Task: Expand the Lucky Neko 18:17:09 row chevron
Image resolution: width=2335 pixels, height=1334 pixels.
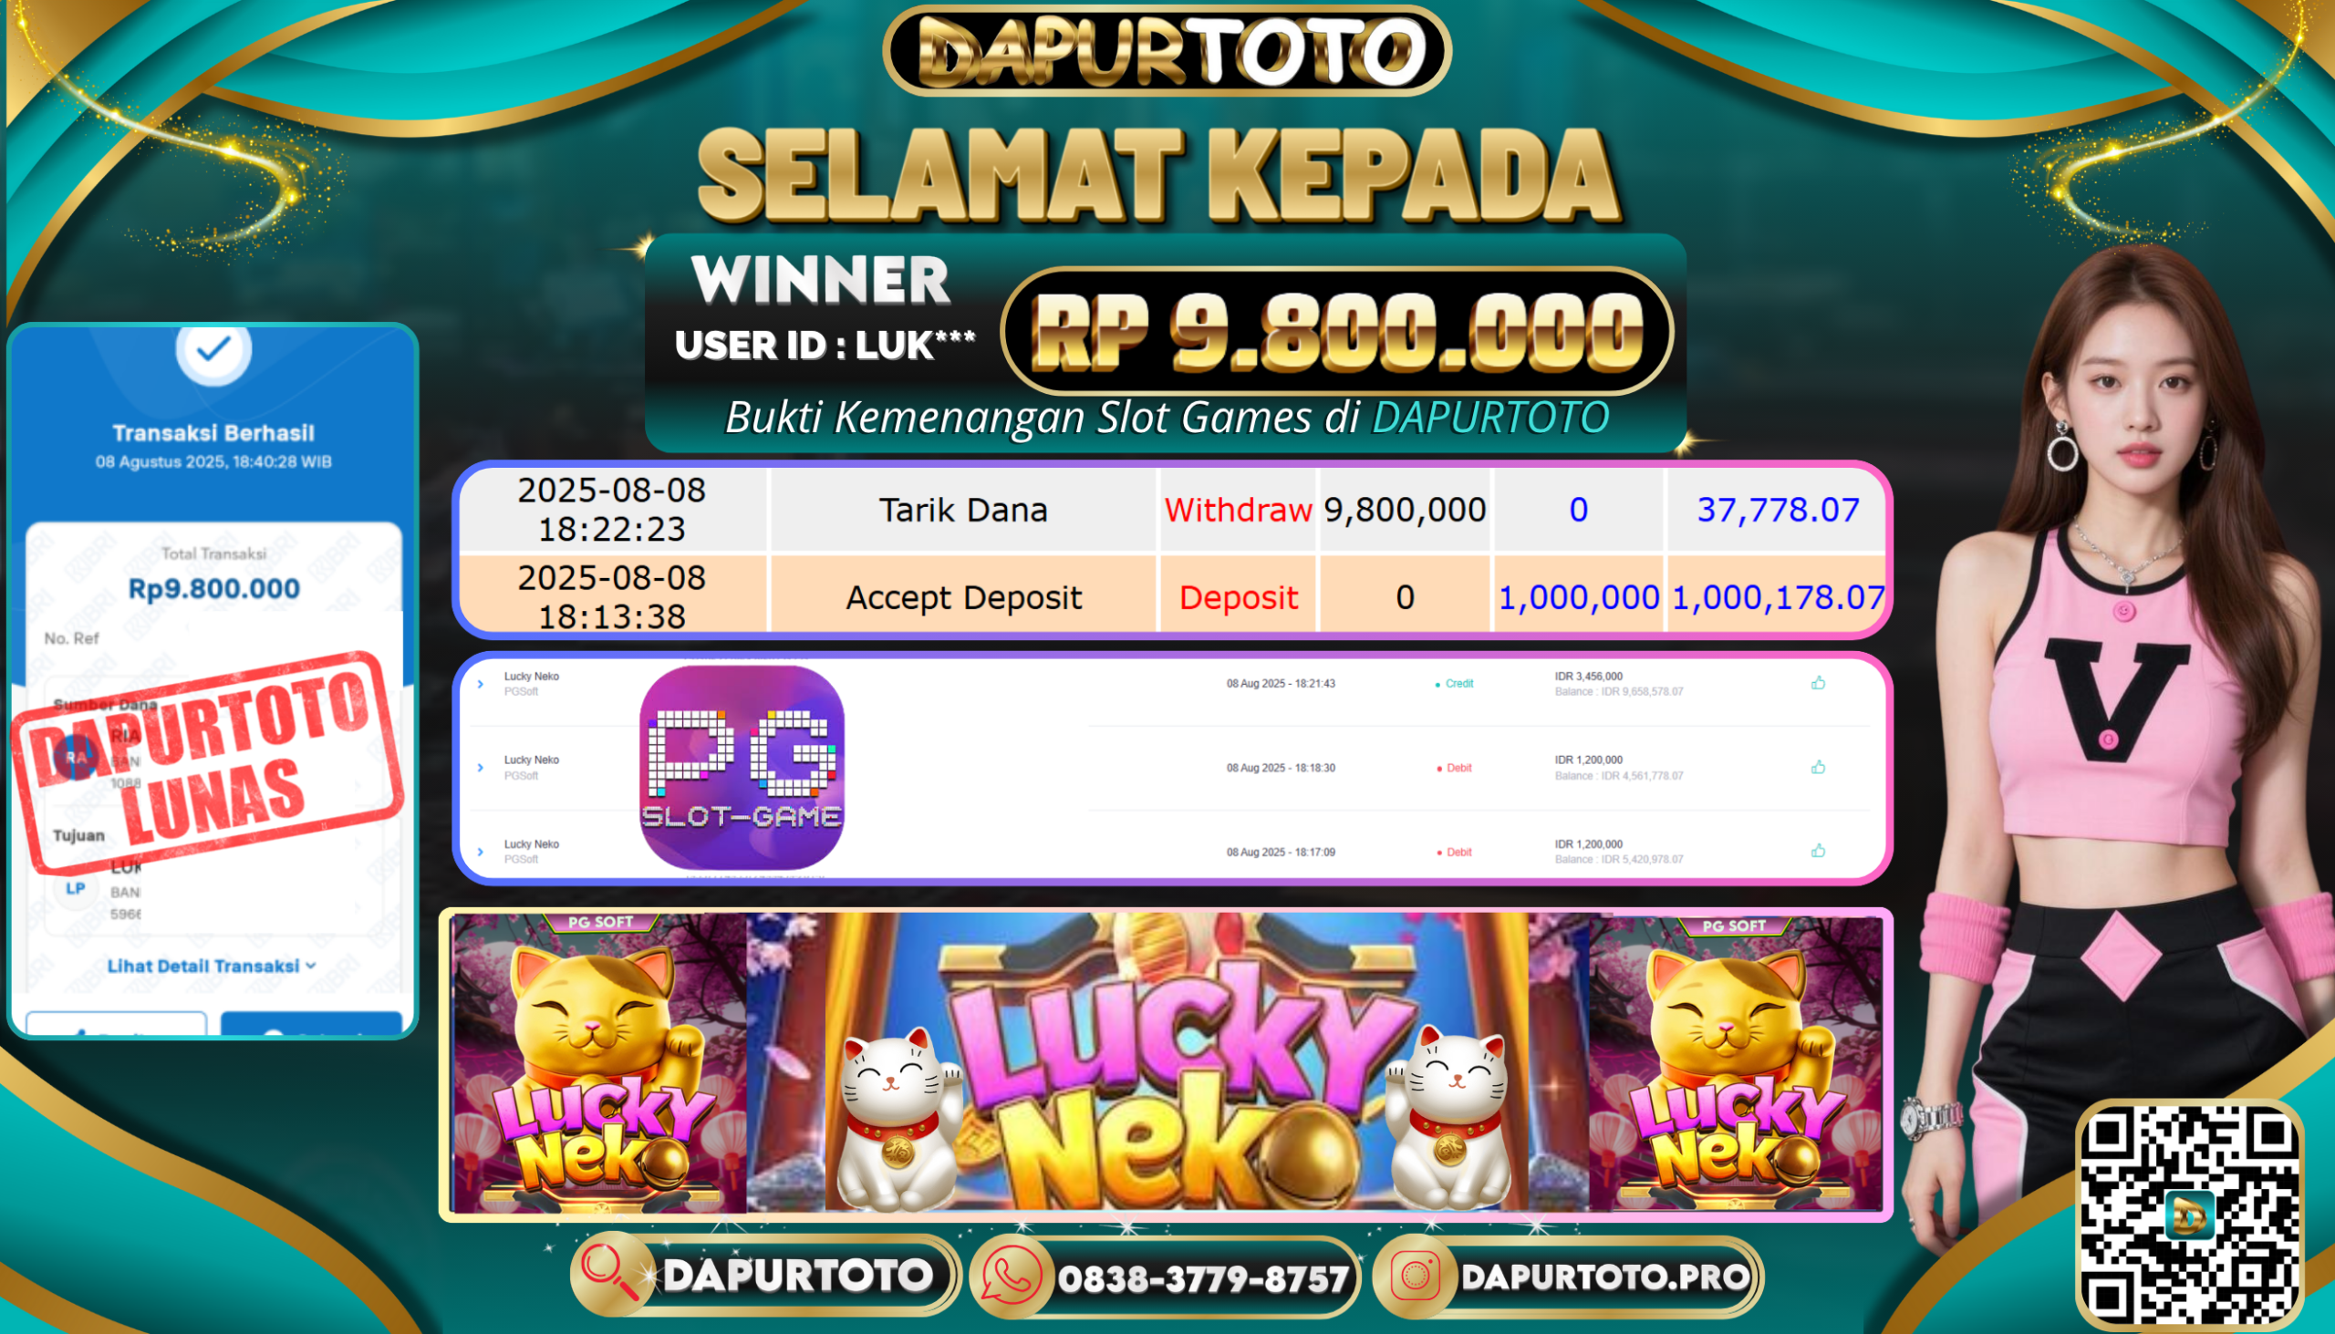Action: point(480,852)
